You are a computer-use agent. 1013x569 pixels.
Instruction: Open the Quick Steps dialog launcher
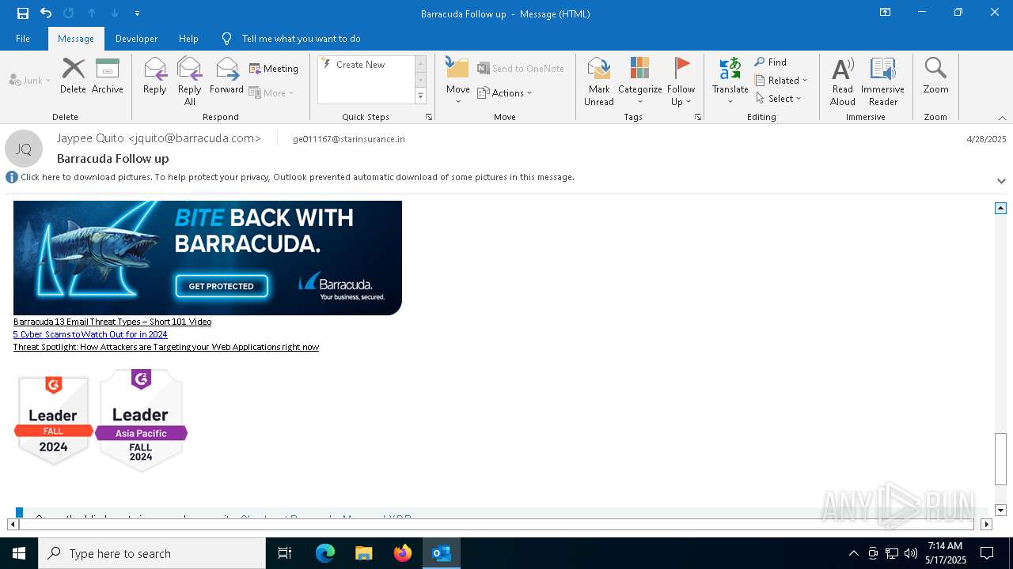point(429,117)
